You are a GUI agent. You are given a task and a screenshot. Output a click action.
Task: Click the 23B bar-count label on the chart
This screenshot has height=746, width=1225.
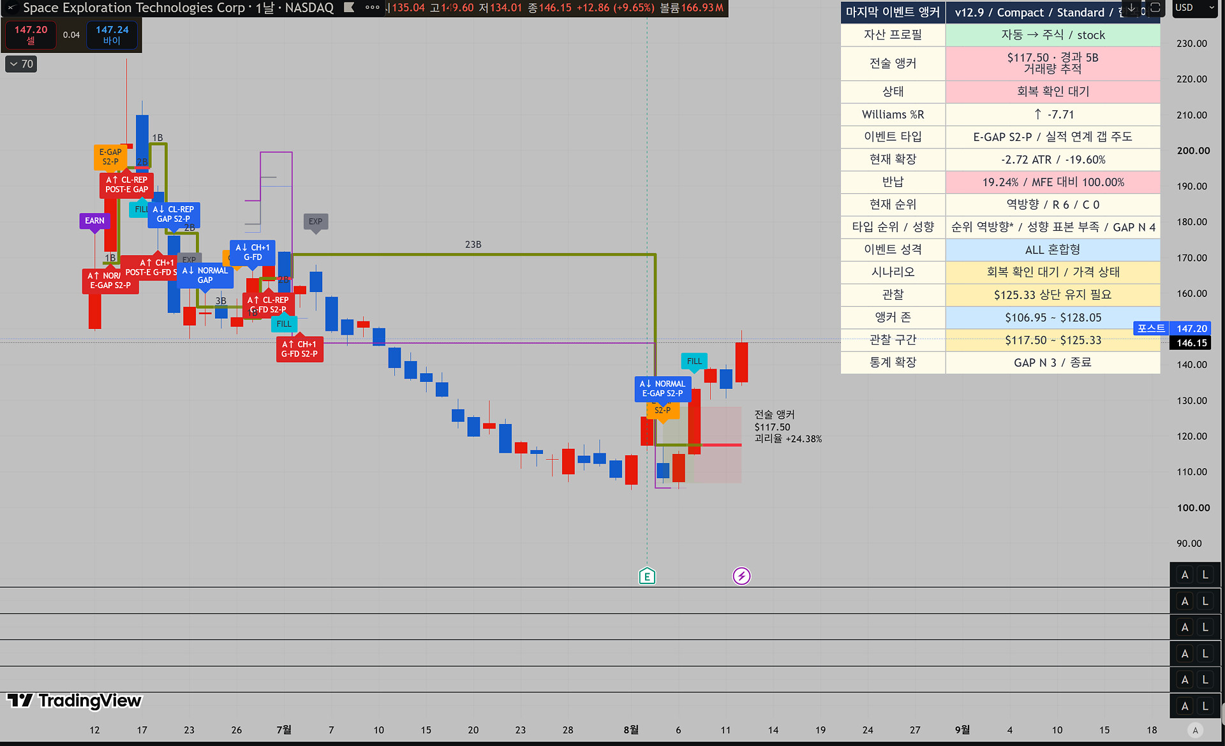[473, 245]
